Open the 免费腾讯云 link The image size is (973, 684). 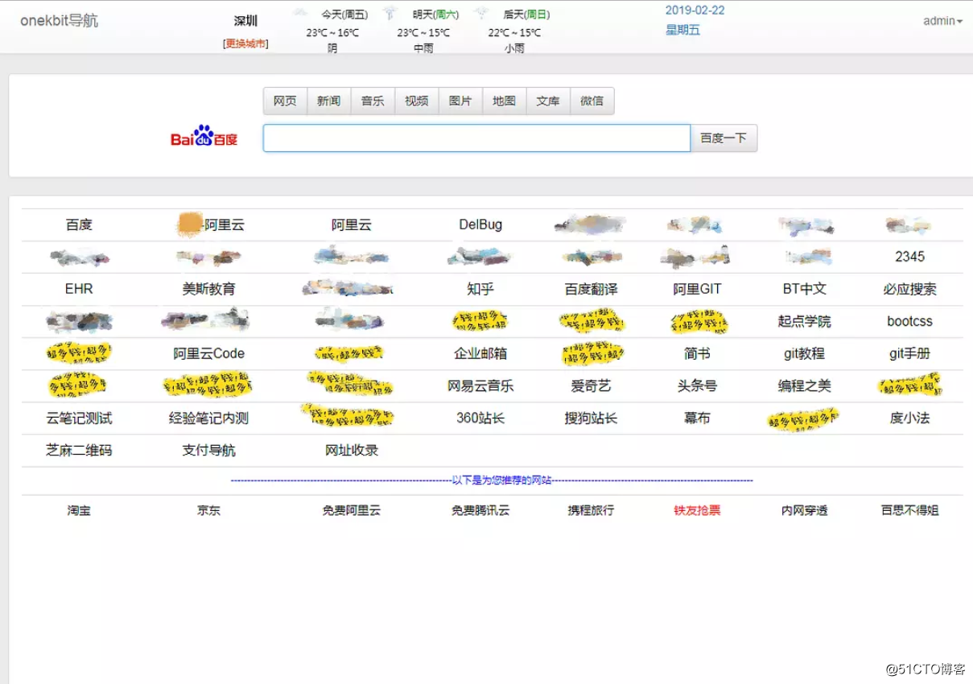[480, 510]
